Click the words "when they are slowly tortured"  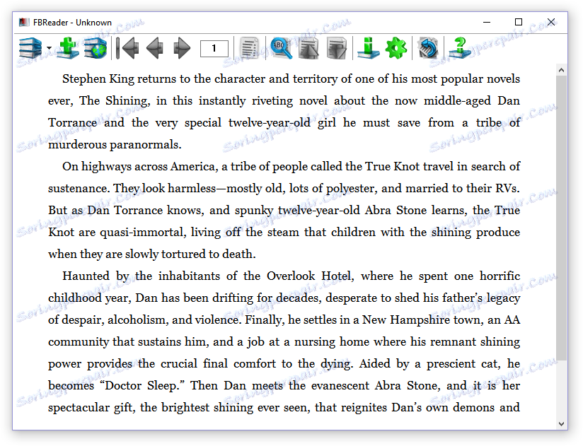(127, 254)
